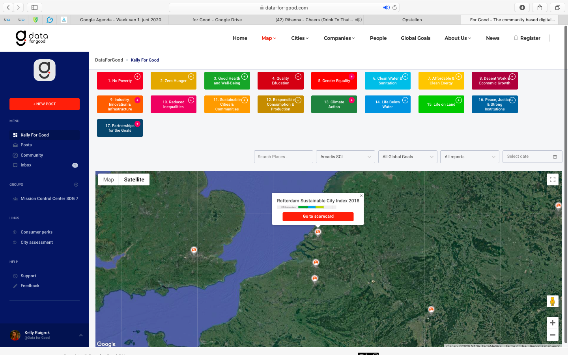Open Safari's share icon
This screenshot has width=568, height=355.
tap(540, 7)
